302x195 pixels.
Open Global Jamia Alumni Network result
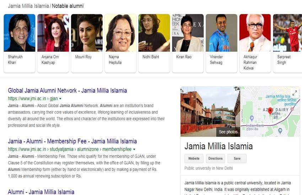68,90
